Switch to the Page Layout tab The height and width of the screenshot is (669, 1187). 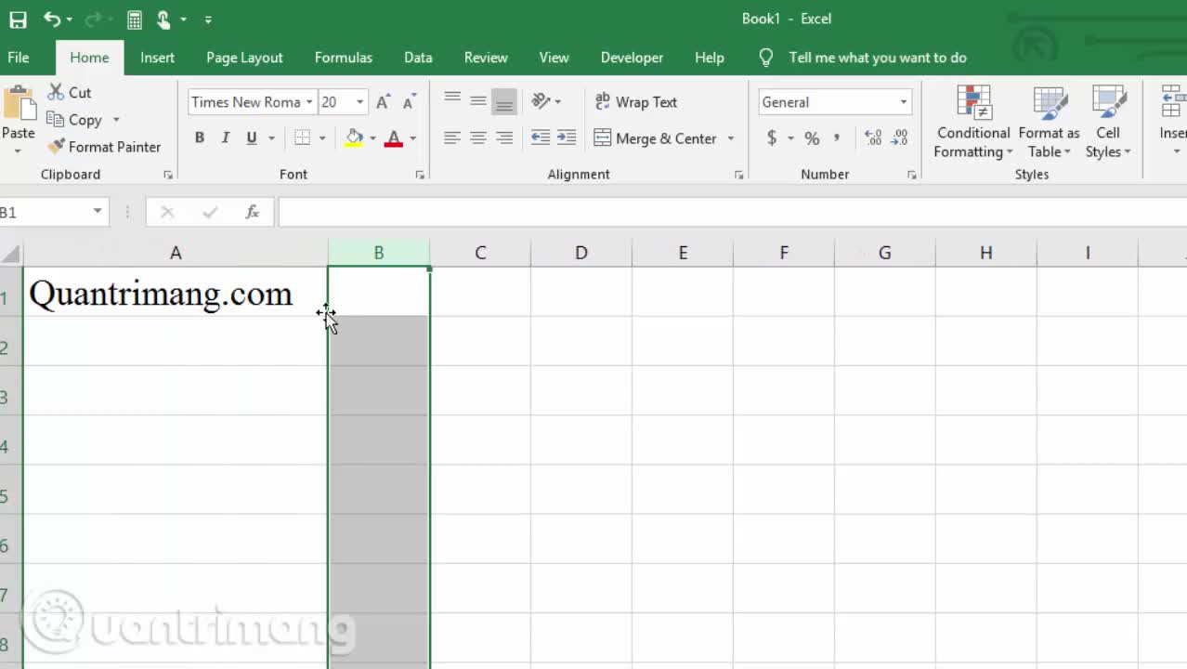coord(244,58)
